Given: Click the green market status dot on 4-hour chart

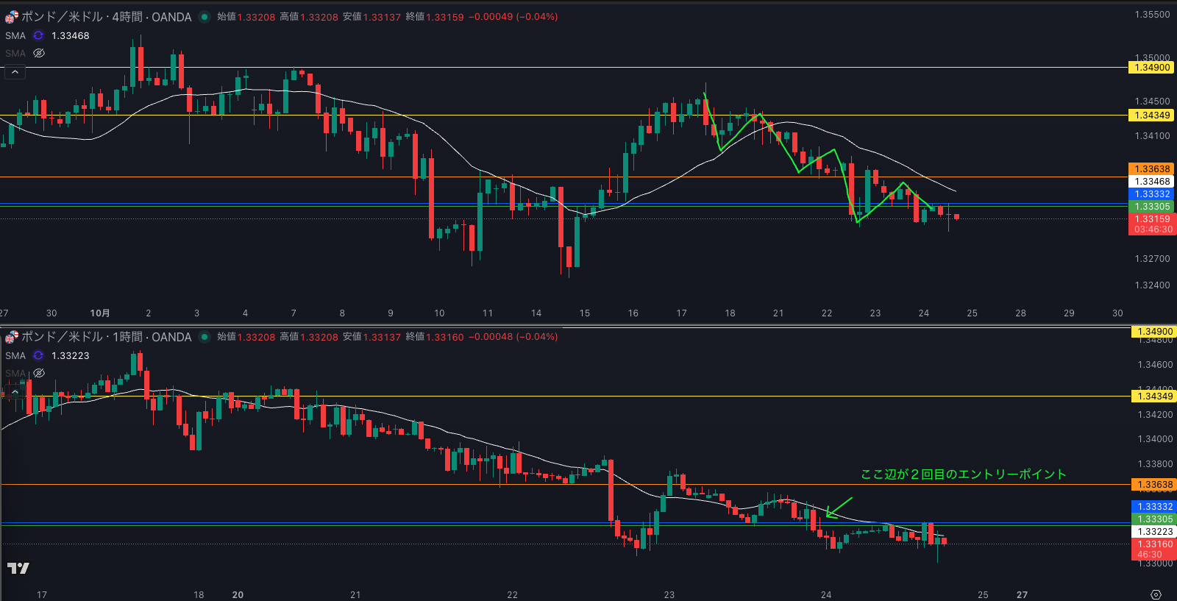Looking at the screenshot, I should pos(204,17).
